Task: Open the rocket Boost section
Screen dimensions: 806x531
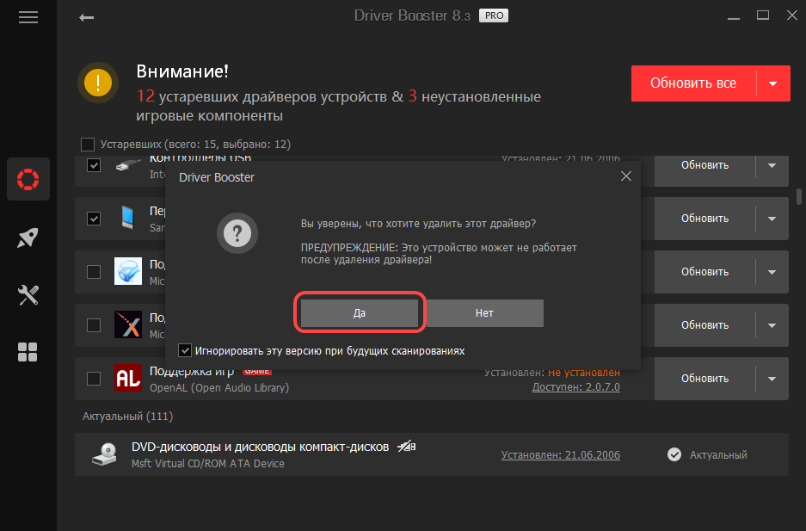Action: pyautogui.click(x=28, y=238)
